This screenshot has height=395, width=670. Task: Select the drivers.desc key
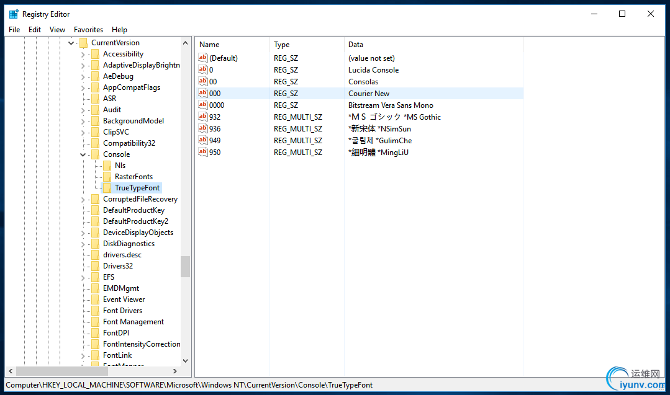(122, 255)
